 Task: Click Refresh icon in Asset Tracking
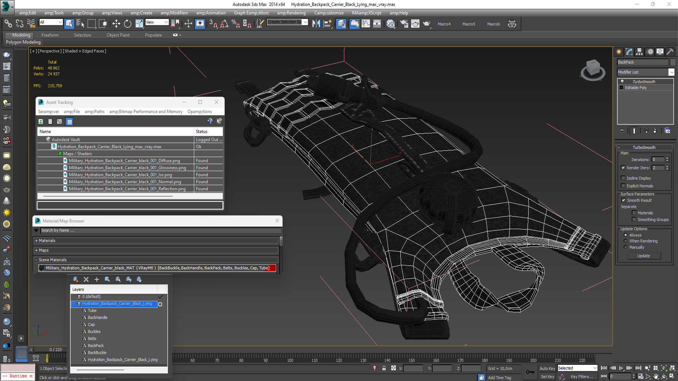point(41,121)
